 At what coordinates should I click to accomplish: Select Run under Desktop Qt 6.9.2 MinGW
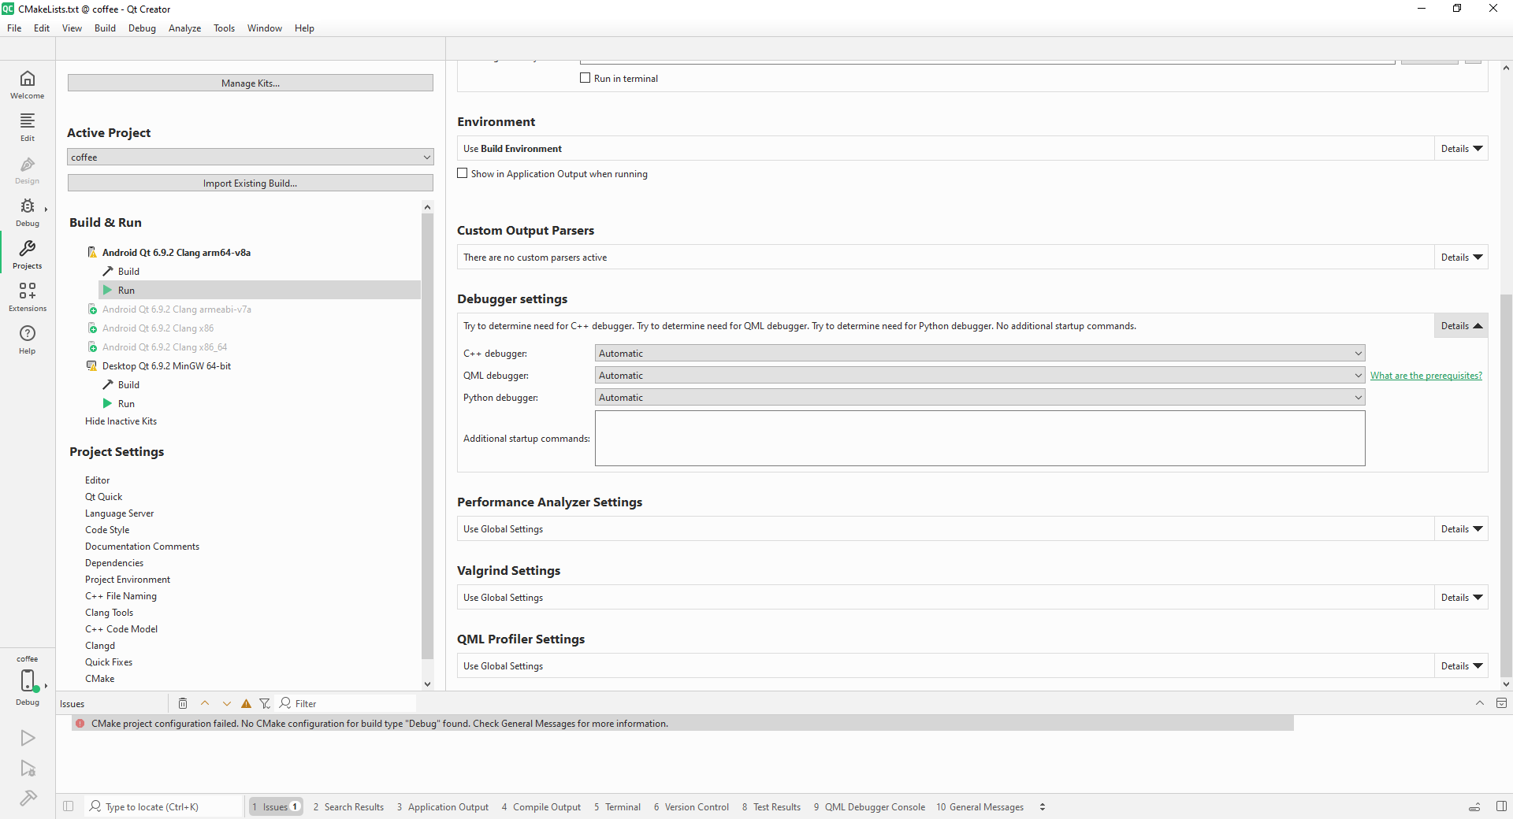(126, 404)
